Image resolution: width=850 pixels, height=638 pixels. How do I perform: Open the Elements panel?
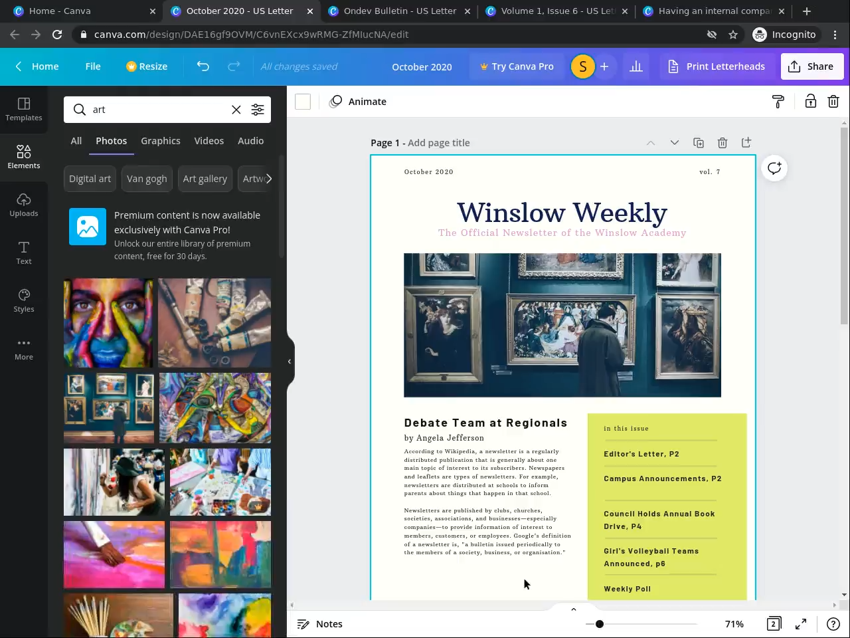[x=24, y=158]
